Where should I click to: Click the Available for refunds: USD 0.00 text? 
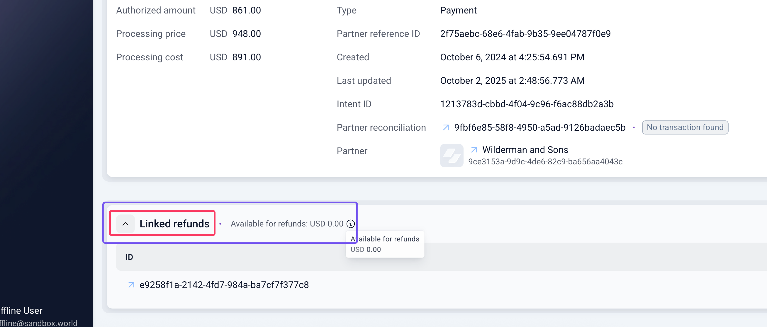tap(287, 224)
